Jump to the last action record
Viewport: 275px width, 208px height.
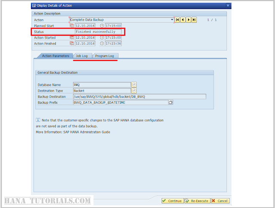[x=194, y=20]
